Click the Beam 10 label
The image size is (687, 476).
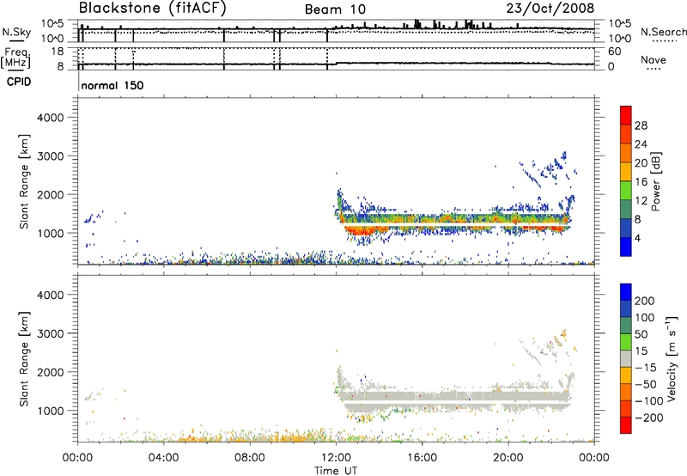coord(335,9)
